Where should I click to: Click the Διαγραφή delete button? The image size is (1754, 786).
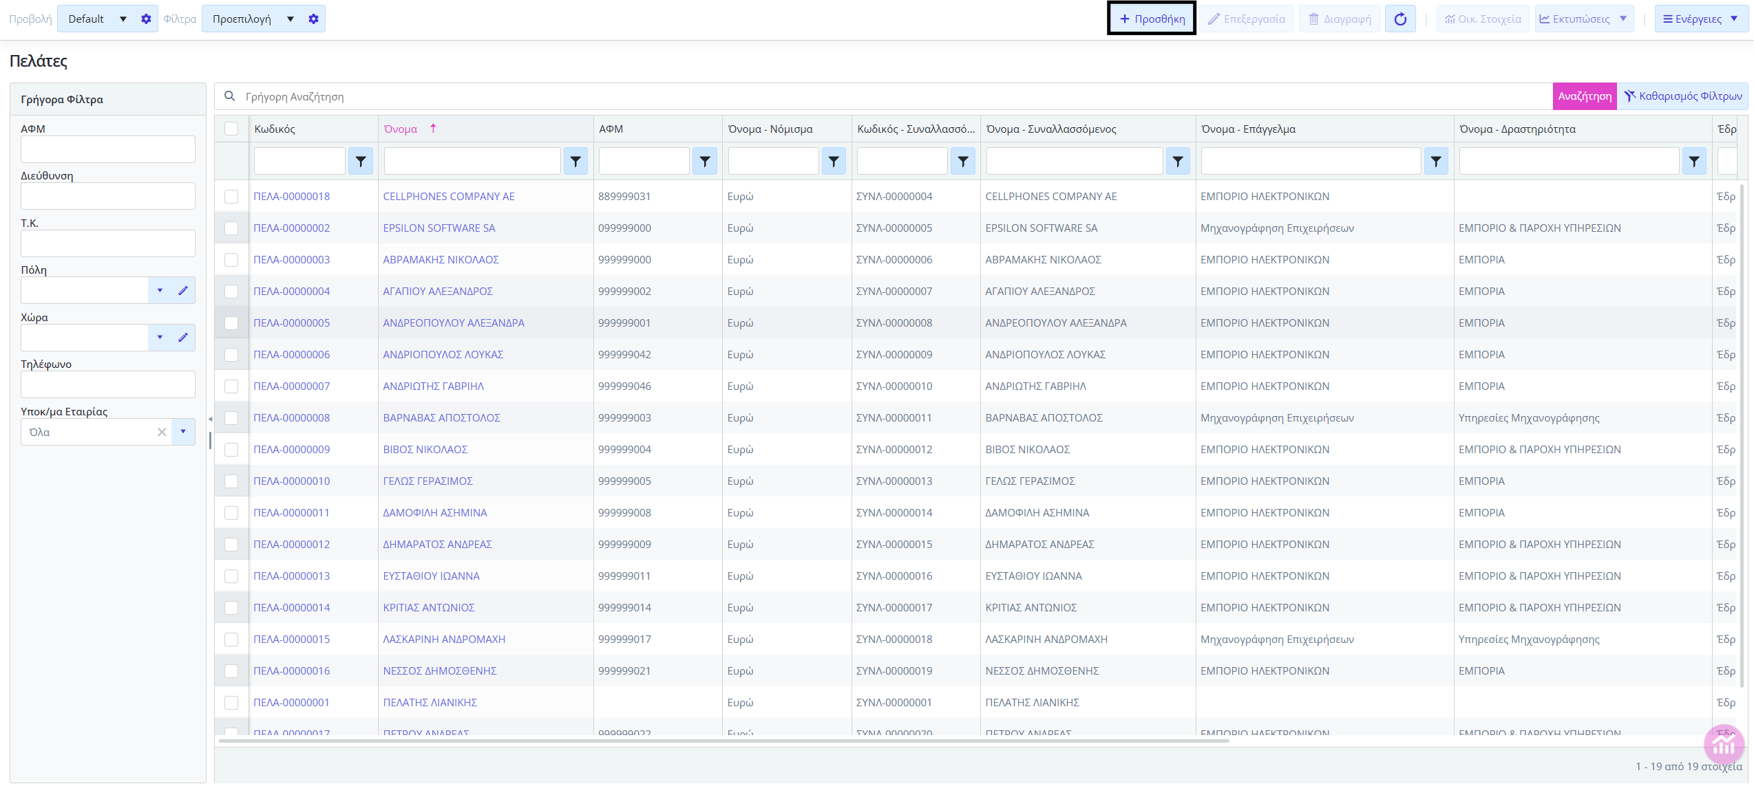click(1340, 19)
